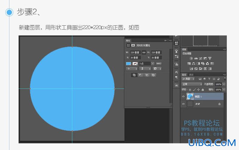Select the subtract front shape operation
The width and height of the screenshot is (239, 150).
tap(140, 75)
